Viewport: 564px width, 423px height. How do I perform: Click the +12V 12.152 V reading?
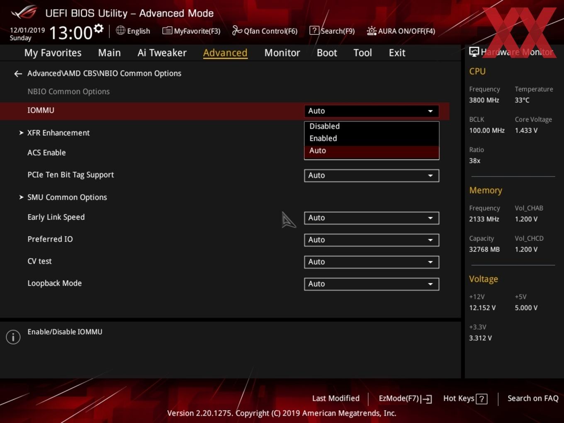tap(482, 308)
